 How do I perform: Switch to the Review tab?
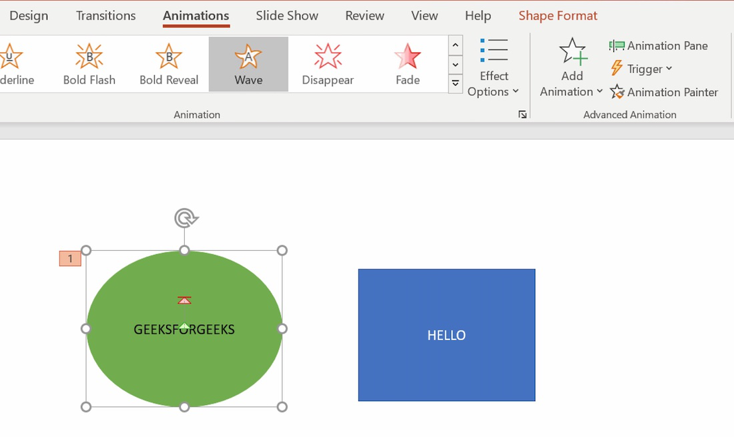[x=364, y=15]
